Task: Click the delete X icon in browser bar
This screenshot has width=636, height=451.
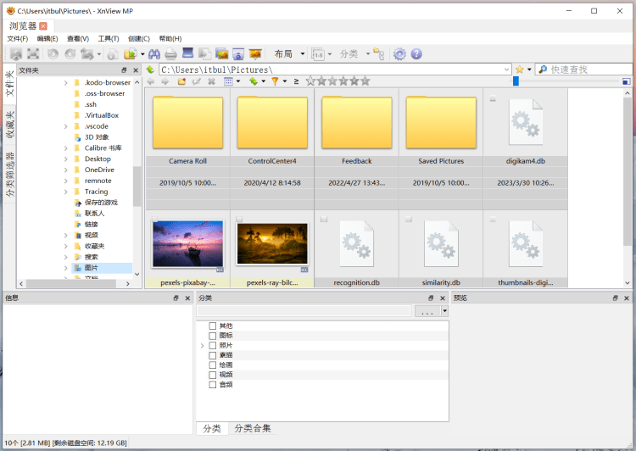Action: click(211, 81)
